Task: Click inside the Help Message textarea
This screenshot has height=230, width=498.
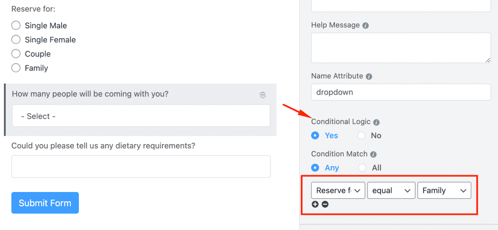Action: (x=401, y=48)
